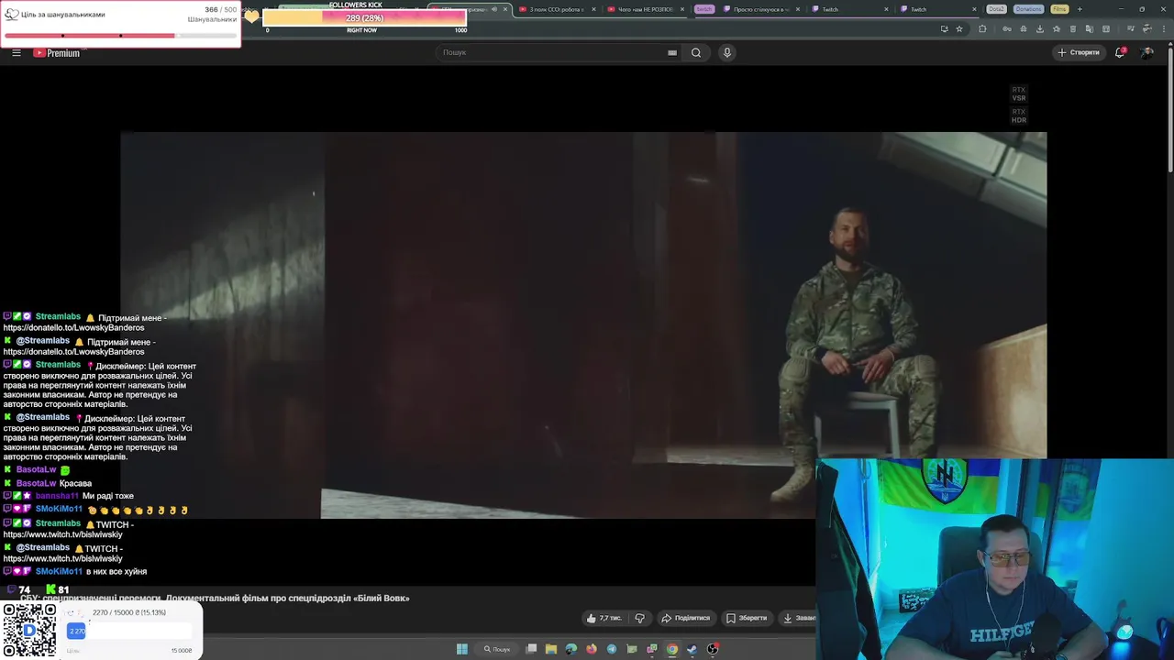Open Telegram from the taskbar
The width and height of the screenshot is (1174, 660).
point(612,649)
